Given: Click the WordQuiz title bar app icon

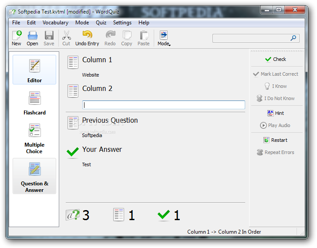Looking at the screenshot, I should [12, 12].
